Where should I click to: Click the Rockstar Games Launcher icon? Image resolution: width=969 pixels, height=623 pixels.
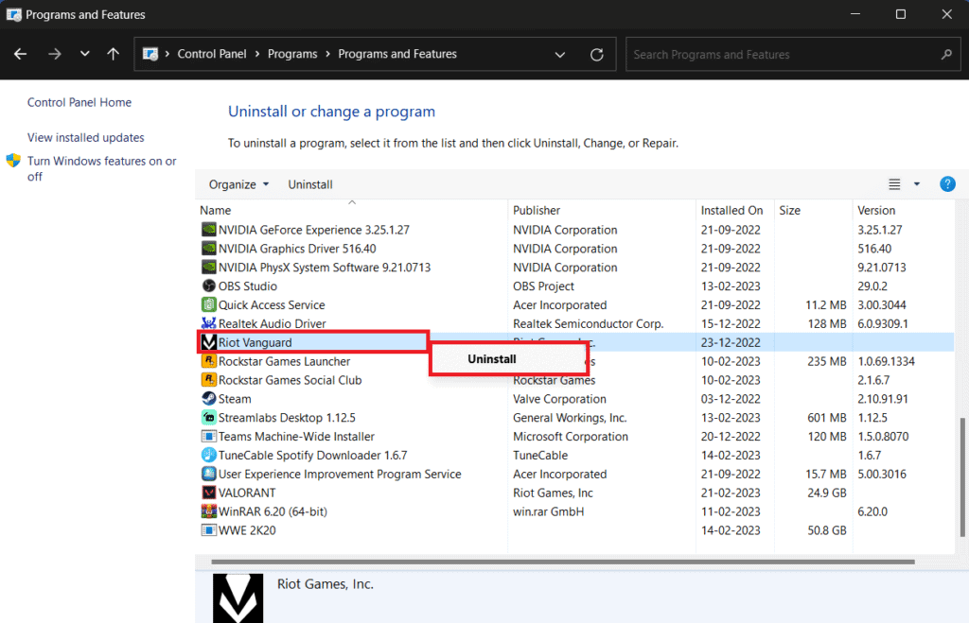[209, 361]
